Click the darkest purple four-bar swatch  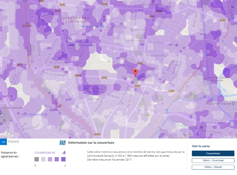[63, 159]
